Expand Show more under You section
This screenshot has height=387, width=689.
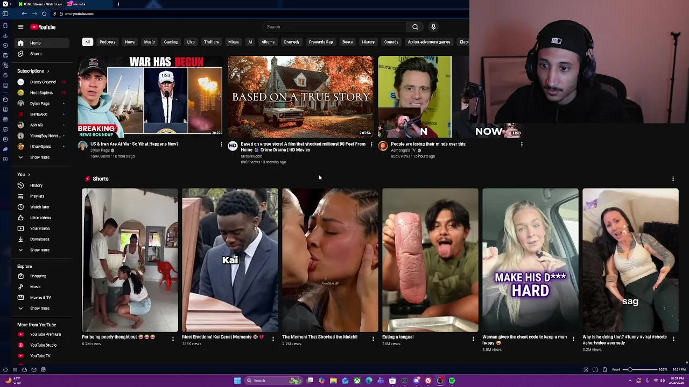tap(43, 250)
